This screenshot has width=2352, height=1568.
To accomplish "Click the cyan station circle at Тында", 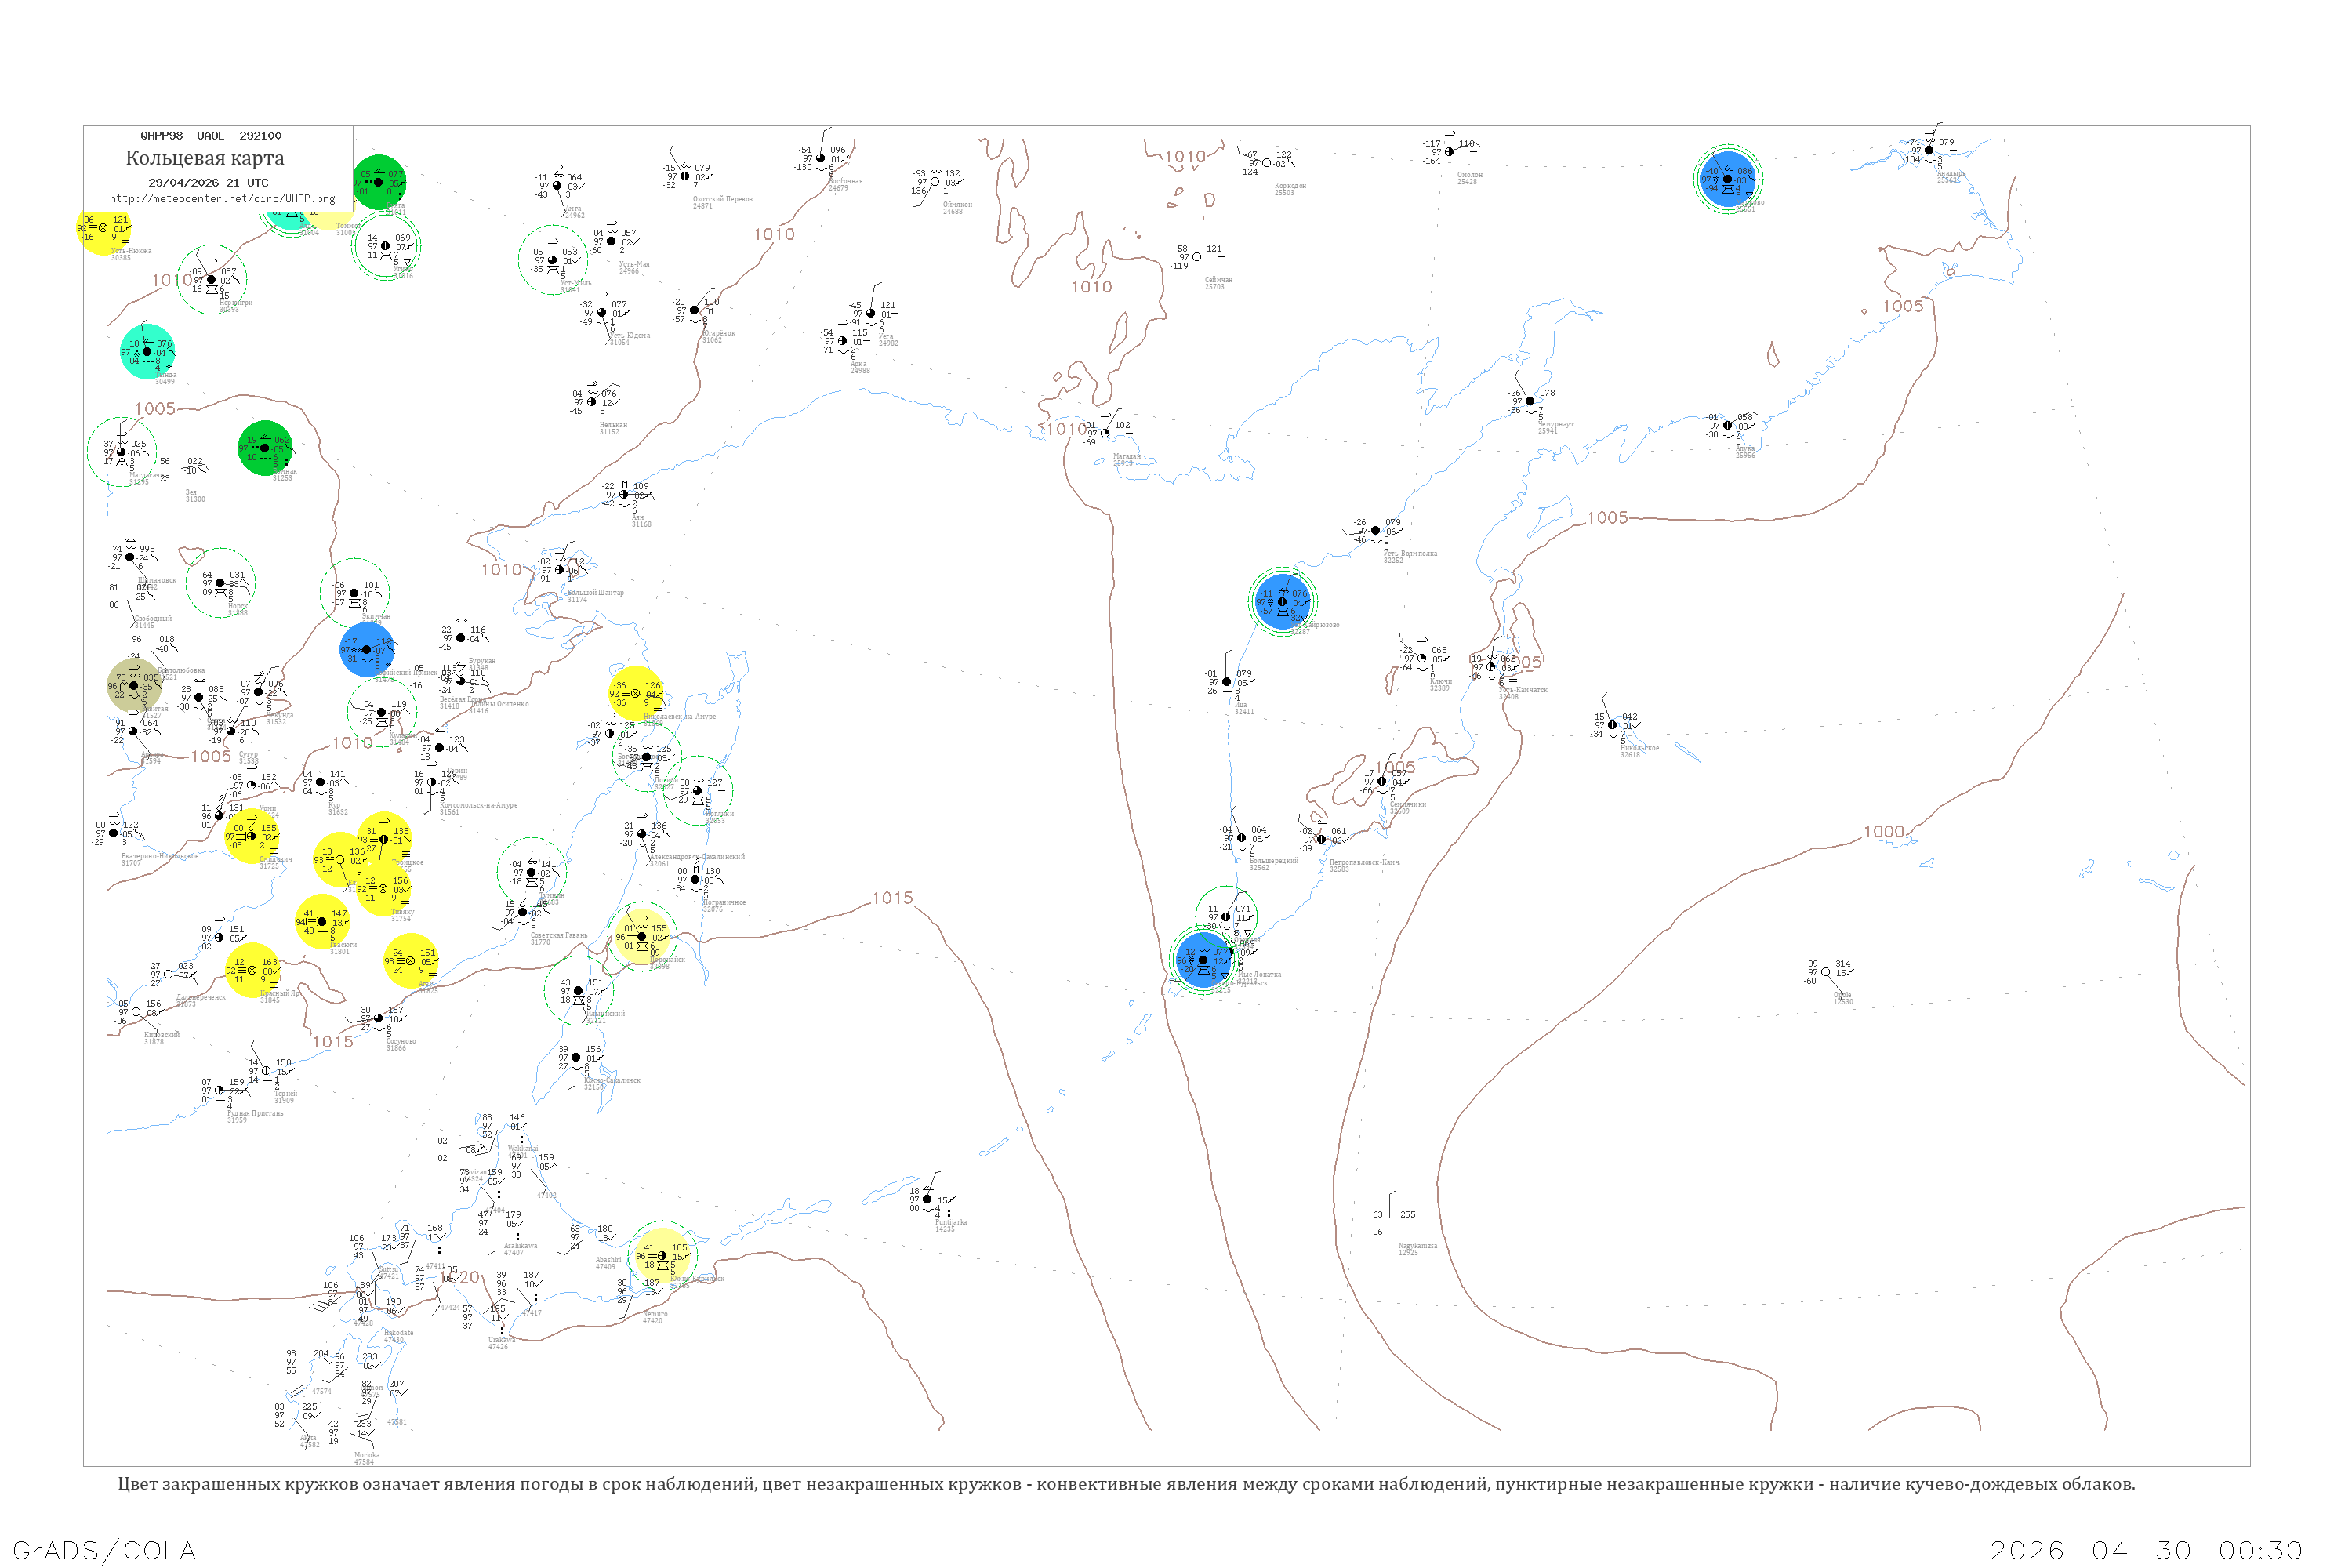I will [x=147, y=352].
